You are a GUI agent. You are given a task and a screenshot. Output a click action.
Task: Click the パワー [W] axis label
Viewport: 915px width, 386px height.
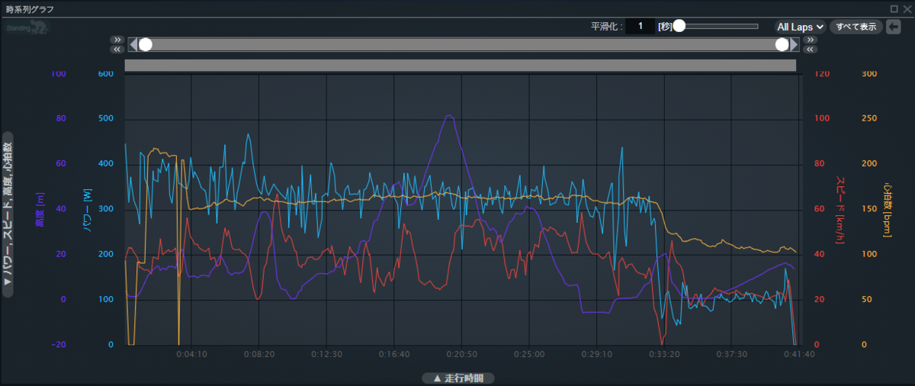[86, 208]
